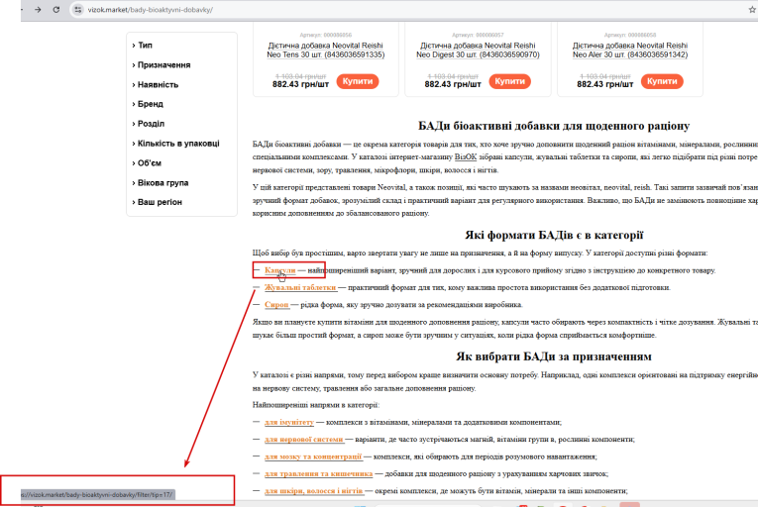Image resolution: width=758 pixels, height=507 pixels.
Task: Open the Жувальні таблетки link
Action: pyautogui.click(x=300, y=287)
